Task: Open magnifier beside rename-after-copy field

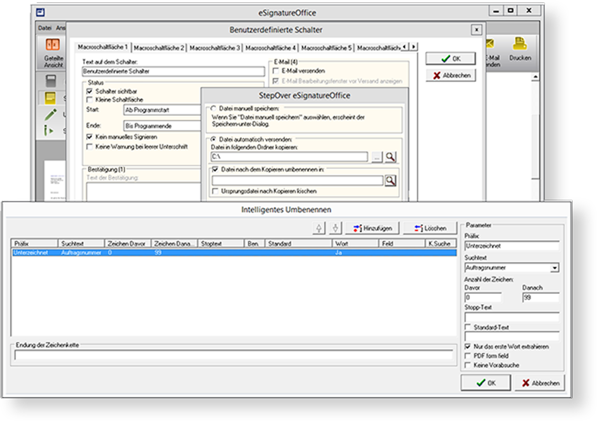Action: pos(390,181)
